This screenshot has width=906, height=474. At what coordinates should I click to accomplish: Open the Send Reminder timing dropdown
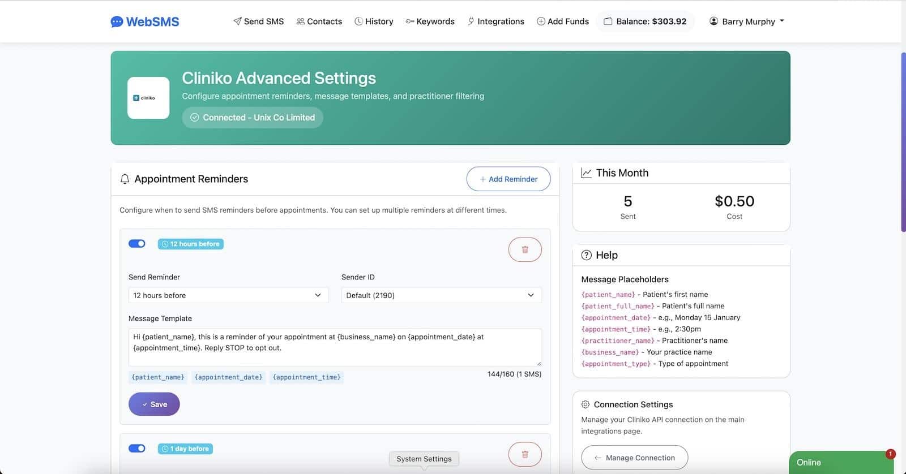228,295
